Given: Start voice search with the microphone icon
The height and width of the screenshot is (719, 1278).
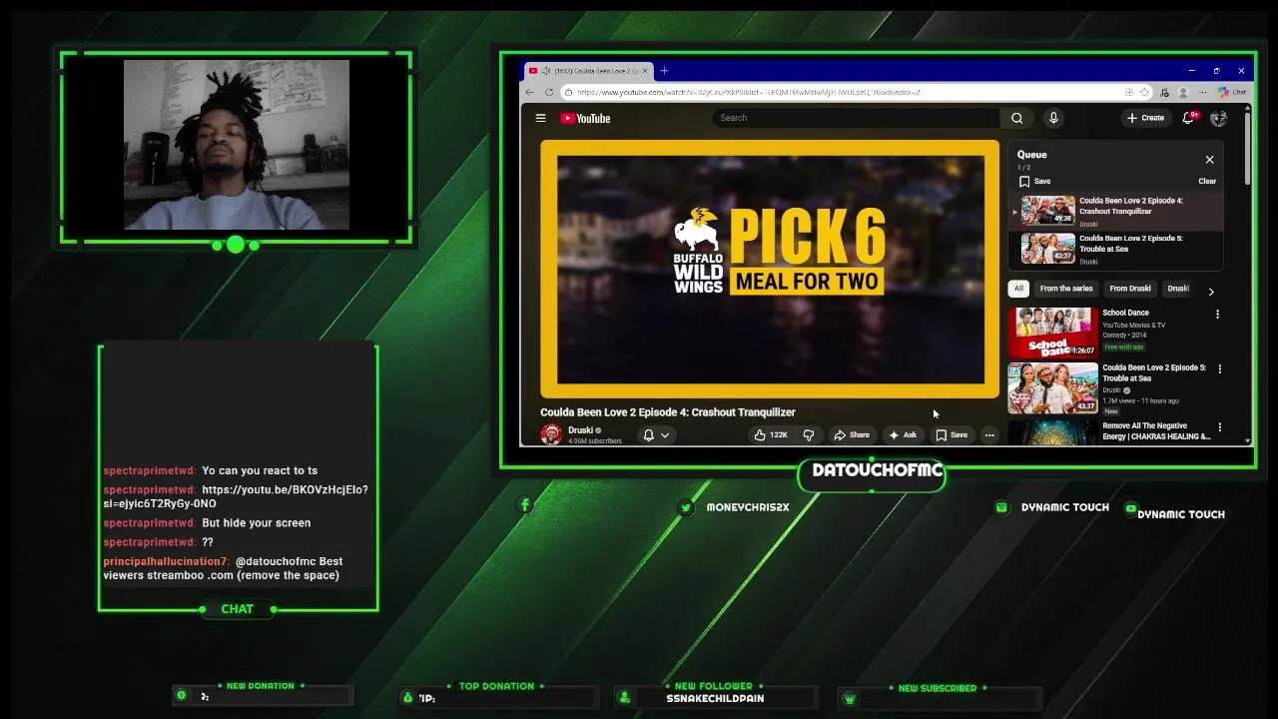Looking at the screenshot, I should pos(1053,118).
